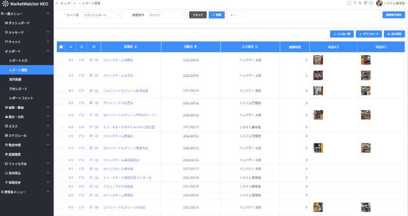Click the fullscreen icon in top bar
408x216 pixels.
(x=349, y=3)
